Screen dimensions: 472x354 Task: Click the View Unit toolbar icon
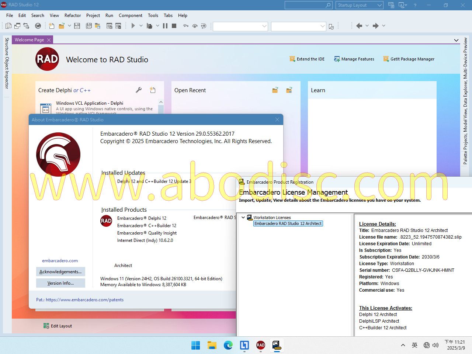point(8,26)
